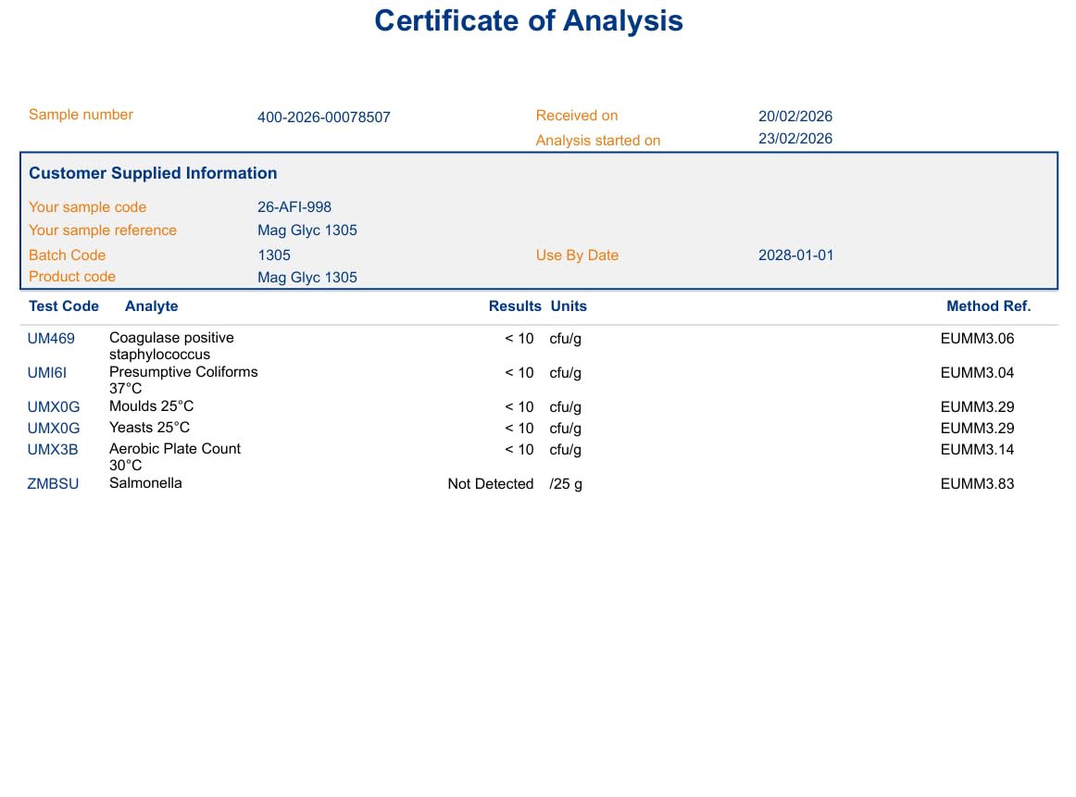The height and width of the screenshot is (797, 1076).
Task: Select use by date 2028-01-01
Action: pos(796,255)
